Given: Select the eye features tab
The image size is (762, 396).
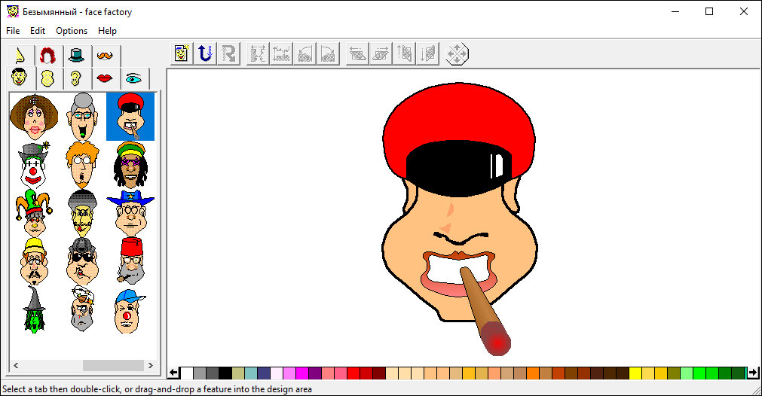Looking at the screenshot, I should (x=134, y=78).
